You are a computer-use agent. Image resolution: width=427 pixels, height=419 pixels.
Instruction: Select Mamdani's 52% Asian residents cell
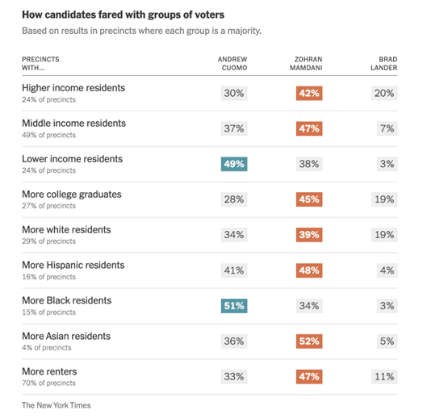click(309, 341)
